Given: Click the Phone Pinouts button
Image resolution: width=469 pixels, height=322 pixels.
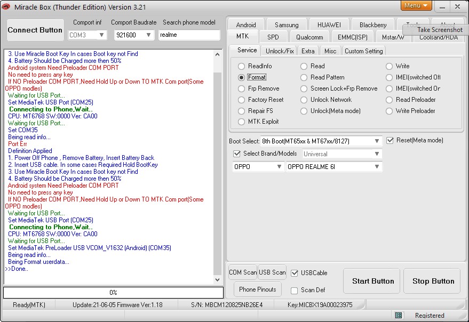Looking at the screenshot, I should pos(258,289).
